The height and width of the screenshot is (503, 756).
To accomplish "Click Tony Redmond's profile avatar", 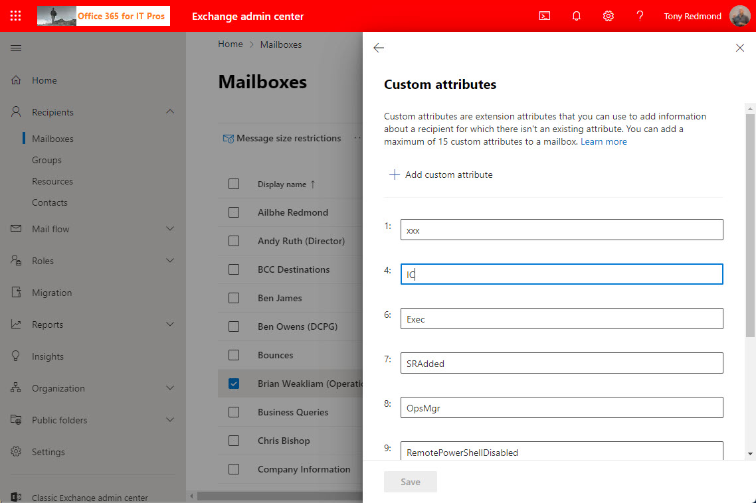I will pyautogui.click(x=739, y=16).
